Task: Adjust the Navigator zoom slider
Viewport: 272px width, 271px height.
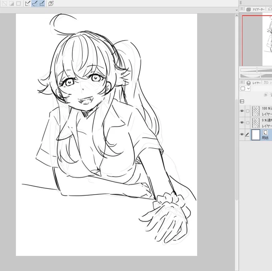Action: pyautogui.click(x=257, y=70)
